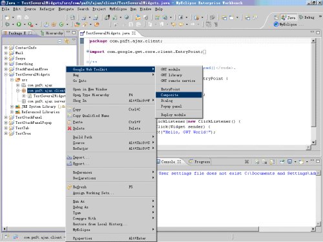
Task: Click the Link with Editor icon in Package Explorer
Action: coord(67,41)
